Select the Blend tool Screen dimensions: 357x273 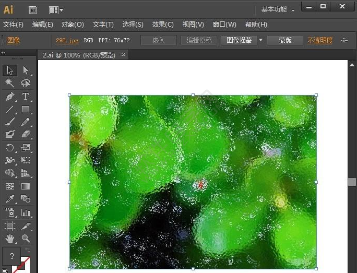point(26,199)
